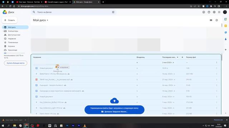This screenshot has width=229, height=128.
Task: Open the Google apps grid icon
Action: click(x=219, y=12)
